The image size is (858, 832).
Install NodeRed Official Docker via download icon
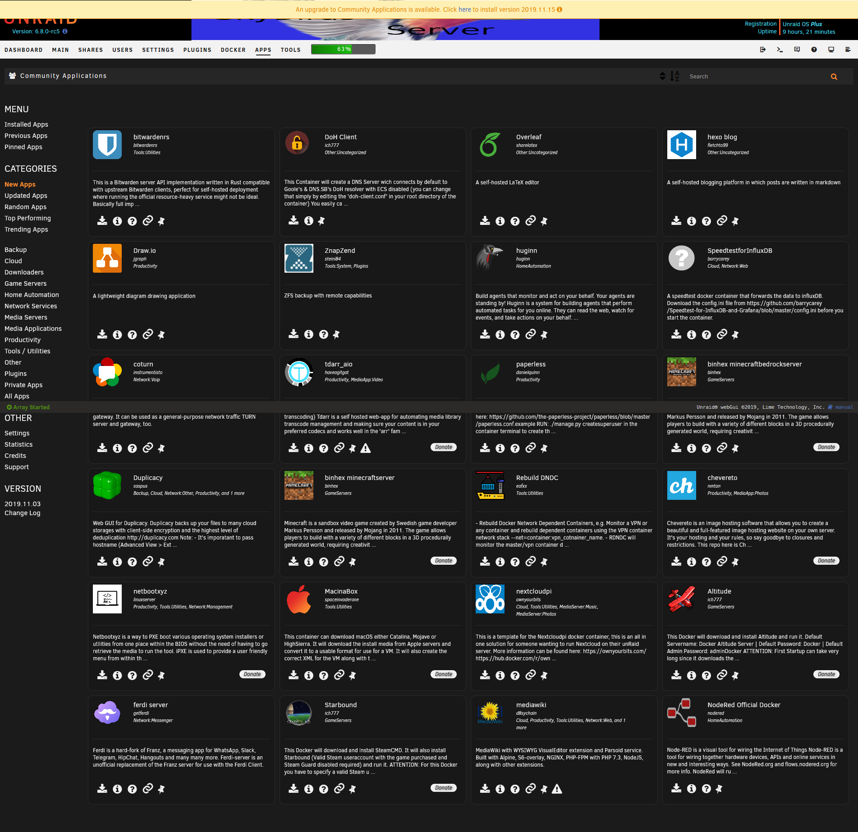[x=676, y=788]
